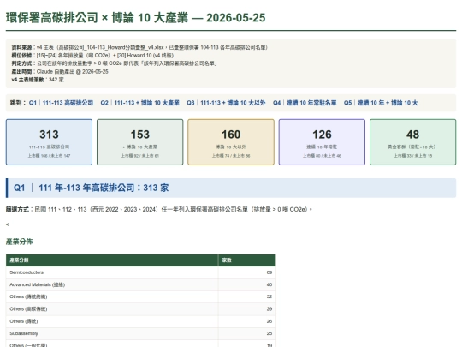Click the 判定方式 line in info box
The image size is (462, 347).
(x=114, y=63)
